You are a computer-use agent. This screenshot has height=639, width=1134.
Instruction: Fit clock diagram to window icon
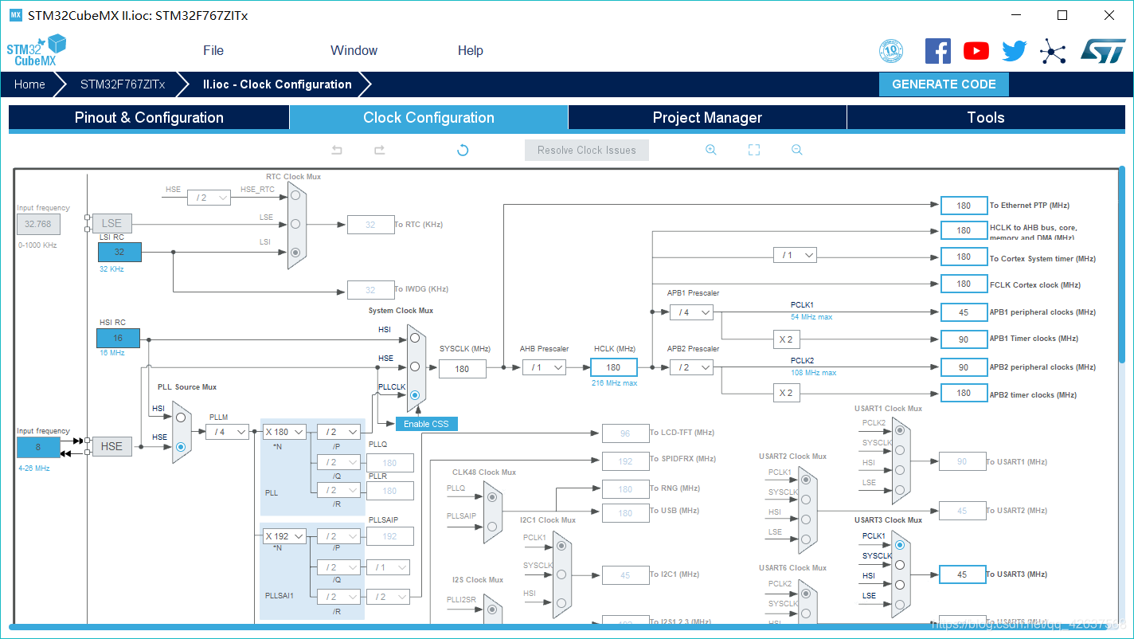pos(754,150)
